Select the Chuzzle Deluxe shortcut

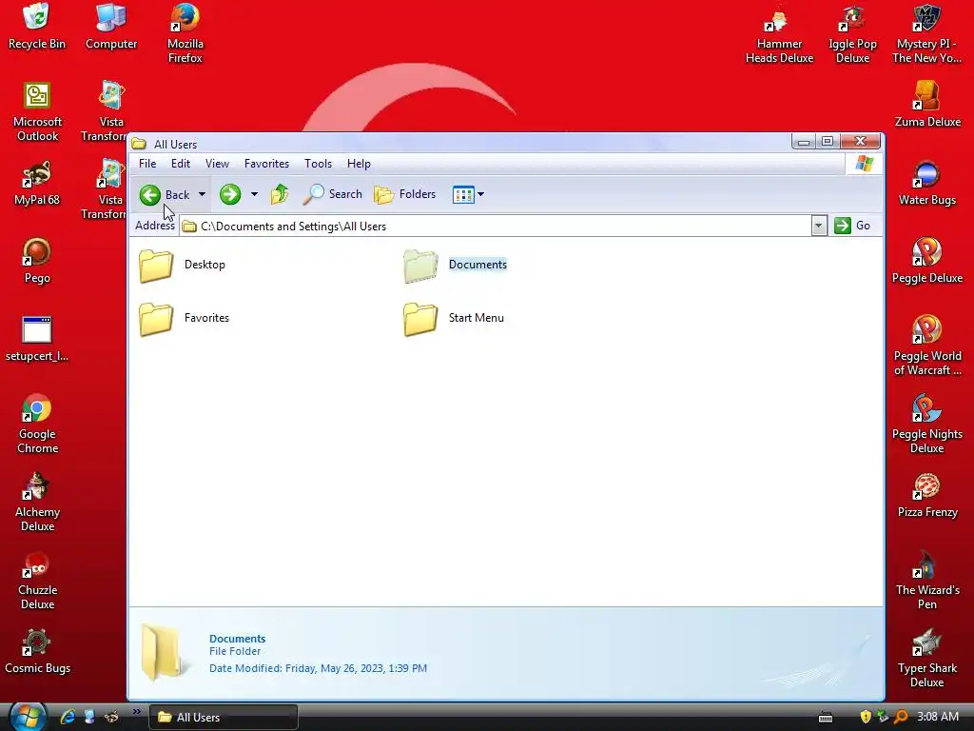pos(37,581)
